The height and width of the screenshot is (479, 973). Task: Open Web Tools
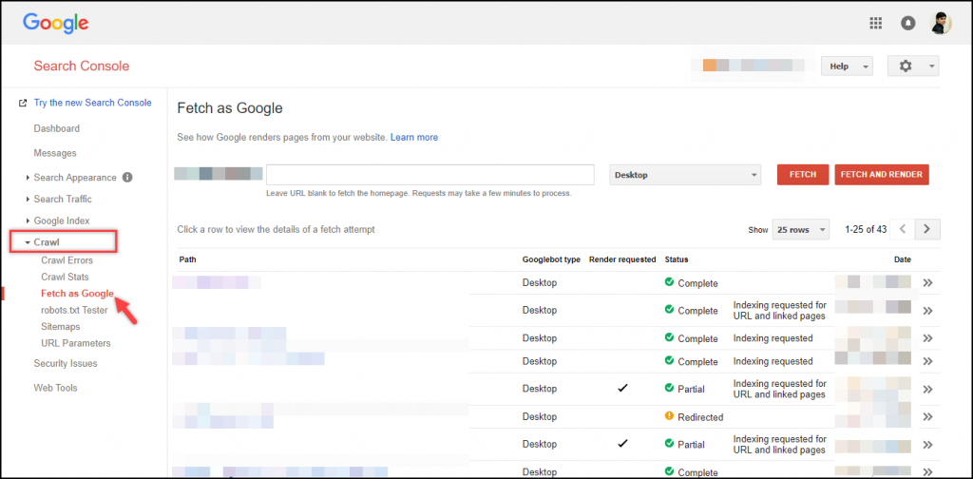point(55,388)
